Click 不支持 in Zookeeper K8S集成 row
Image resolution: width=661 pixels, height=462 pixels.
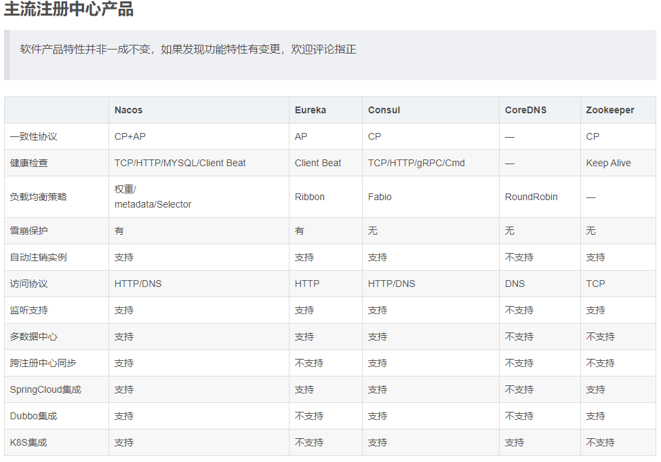[600, 442]
